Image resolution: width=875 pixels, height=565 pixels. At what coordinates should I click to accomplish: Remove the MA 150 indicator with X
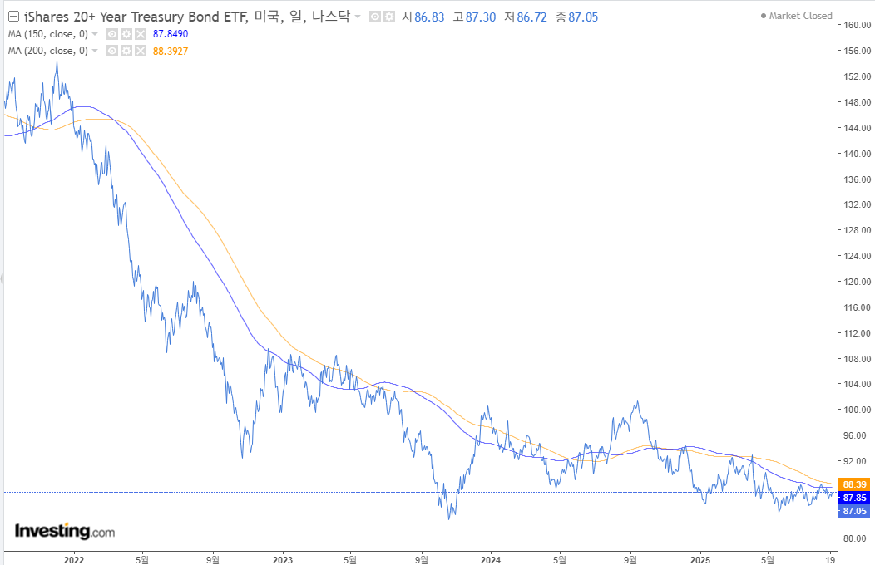[x=141, y=34]
